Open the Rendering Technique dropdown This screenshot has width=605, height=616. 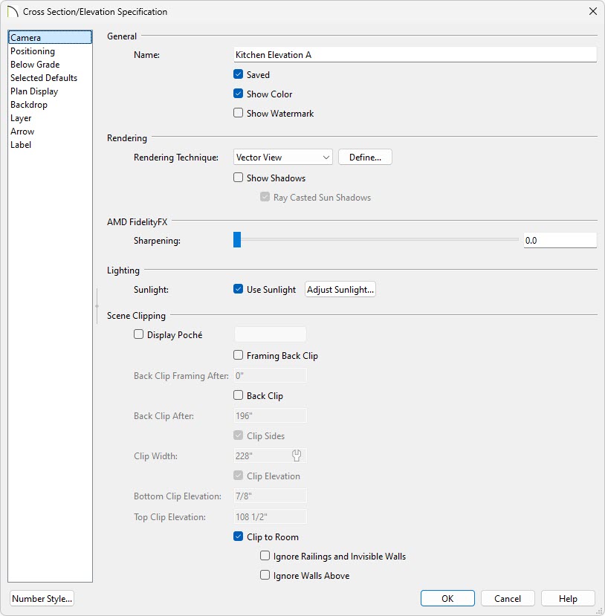[283, 157]
